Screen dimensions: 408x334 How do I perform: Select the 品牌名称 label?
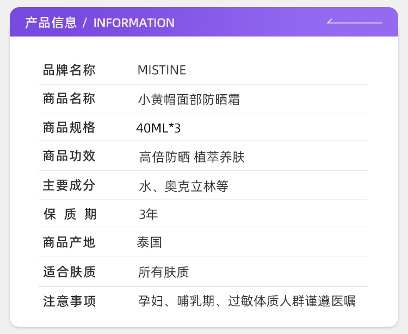coord(69,70)
